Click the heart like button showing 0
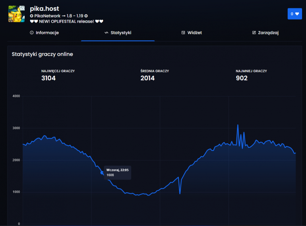Viewport: 306px width, 226px height. 295,14
